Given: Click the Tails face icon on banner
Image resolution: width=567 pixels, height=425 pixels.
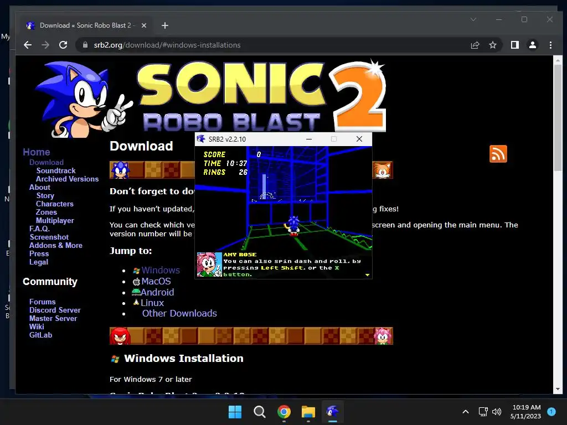Looking at the screenshot, I should [x=383, y=170].
